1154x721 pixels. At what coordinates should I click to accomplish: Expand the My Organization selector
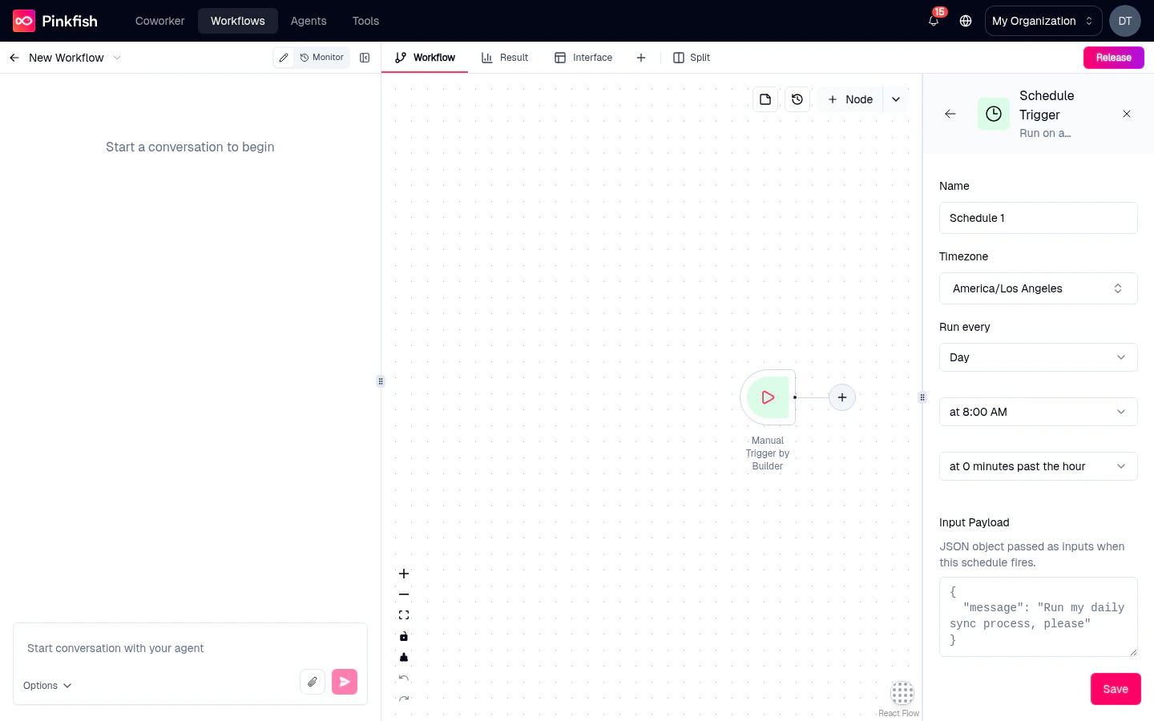click(x=1043, y=21)
